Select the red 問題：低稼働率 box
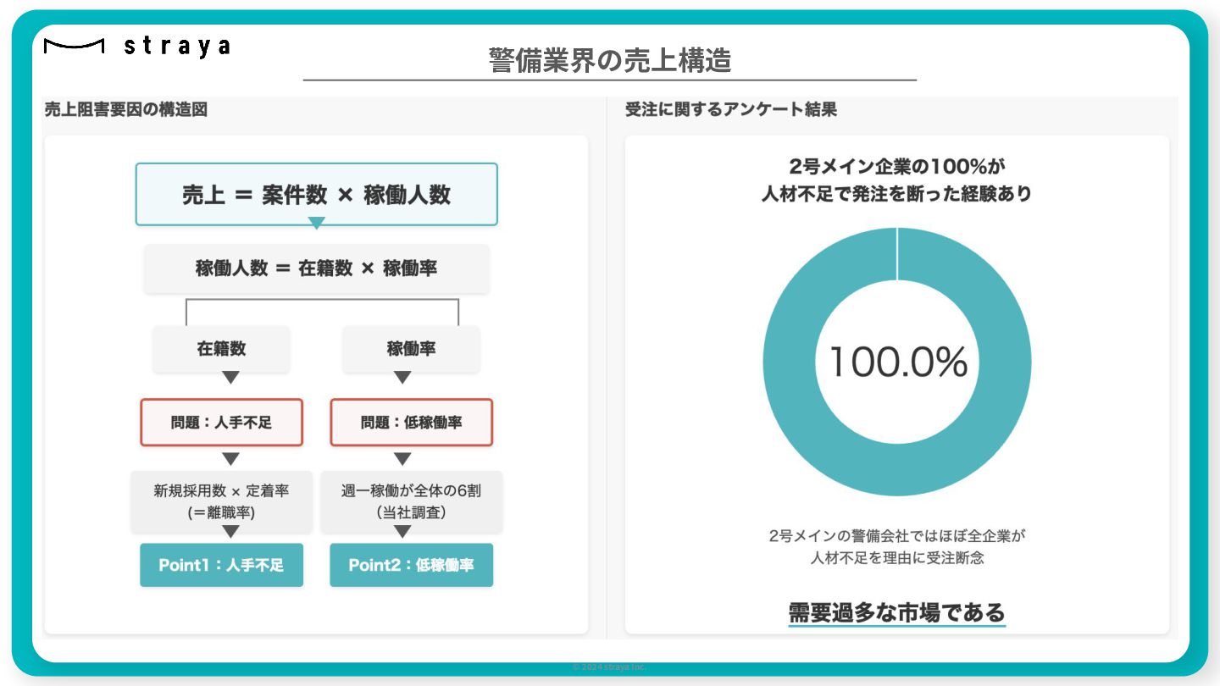Screen dimensions: 1220x686 click(x=411, y=422)
